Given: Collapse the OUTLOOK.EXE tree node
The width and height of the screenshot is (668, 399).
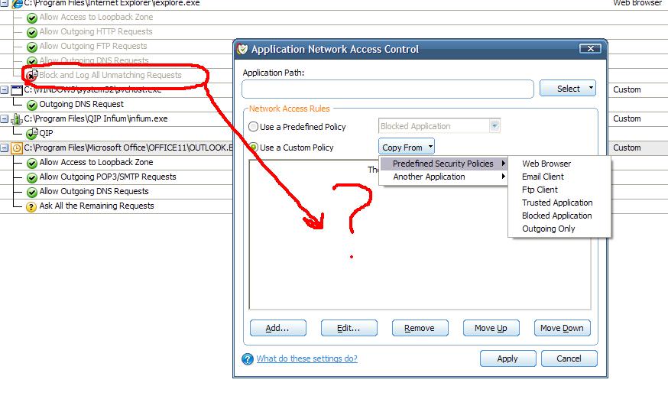Looking at the screenshot, I should click(x=5, y=148).
